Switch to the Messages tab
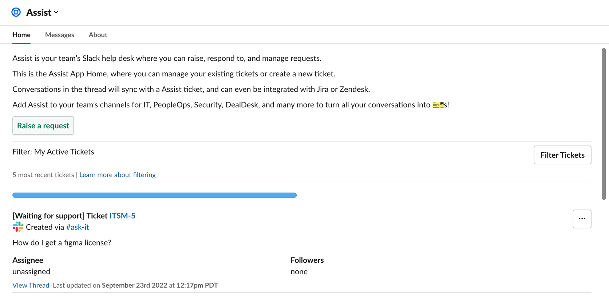The width and height of the screenshot is (609, 299). coord(59,35)
